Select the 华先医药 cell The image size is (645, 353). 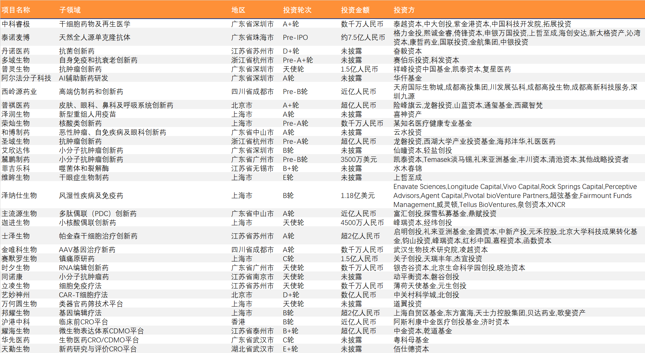(x=16, y=340)
